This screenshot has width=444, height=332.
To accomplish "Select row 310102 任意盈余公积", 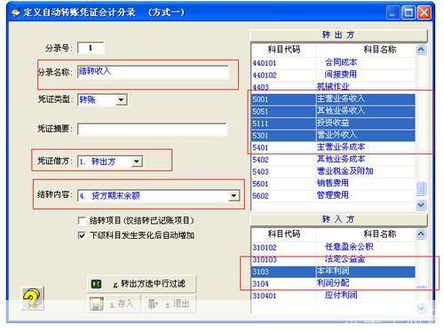I will pos(333,248).
